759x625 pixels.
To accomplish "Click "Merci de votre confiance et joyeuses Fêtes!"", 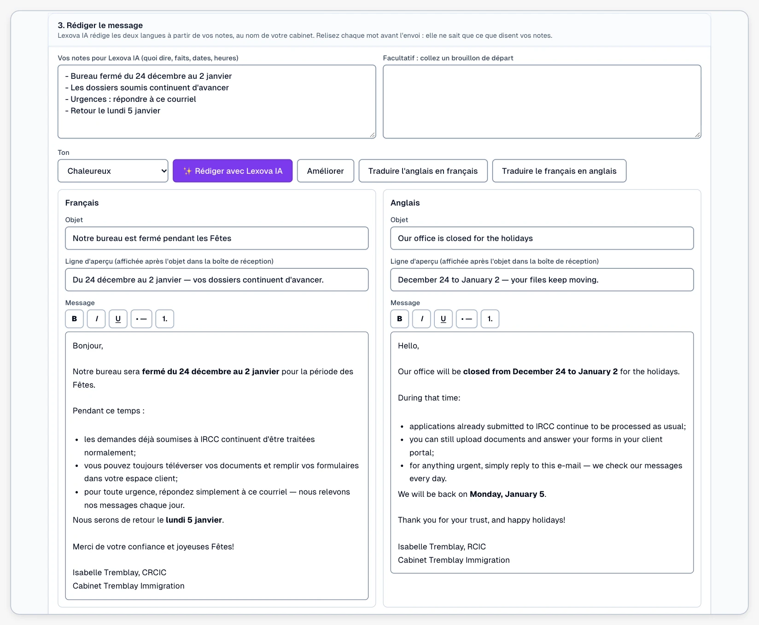I will [153, 547].
